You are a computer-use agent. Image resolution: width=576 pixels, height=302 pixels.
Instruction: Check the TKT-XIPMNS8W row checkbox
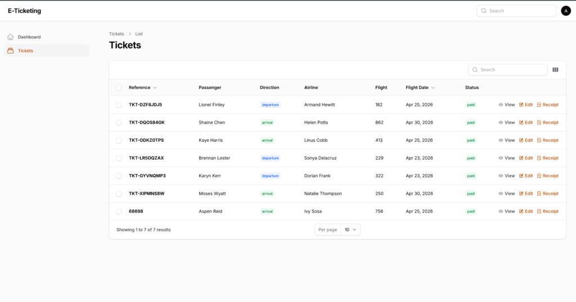pos(119,193)
